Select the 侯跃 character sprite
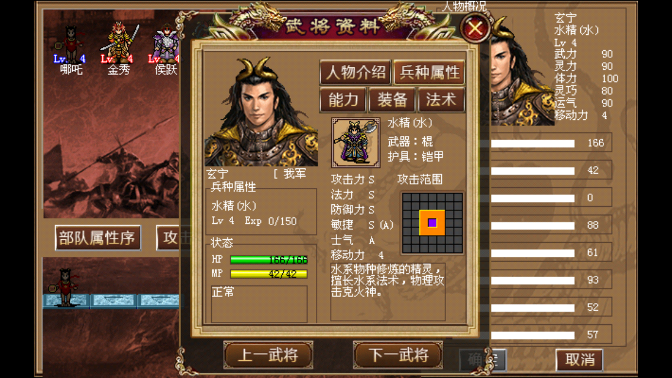Viewport: 672px width, 378px height. coord(166,44)
